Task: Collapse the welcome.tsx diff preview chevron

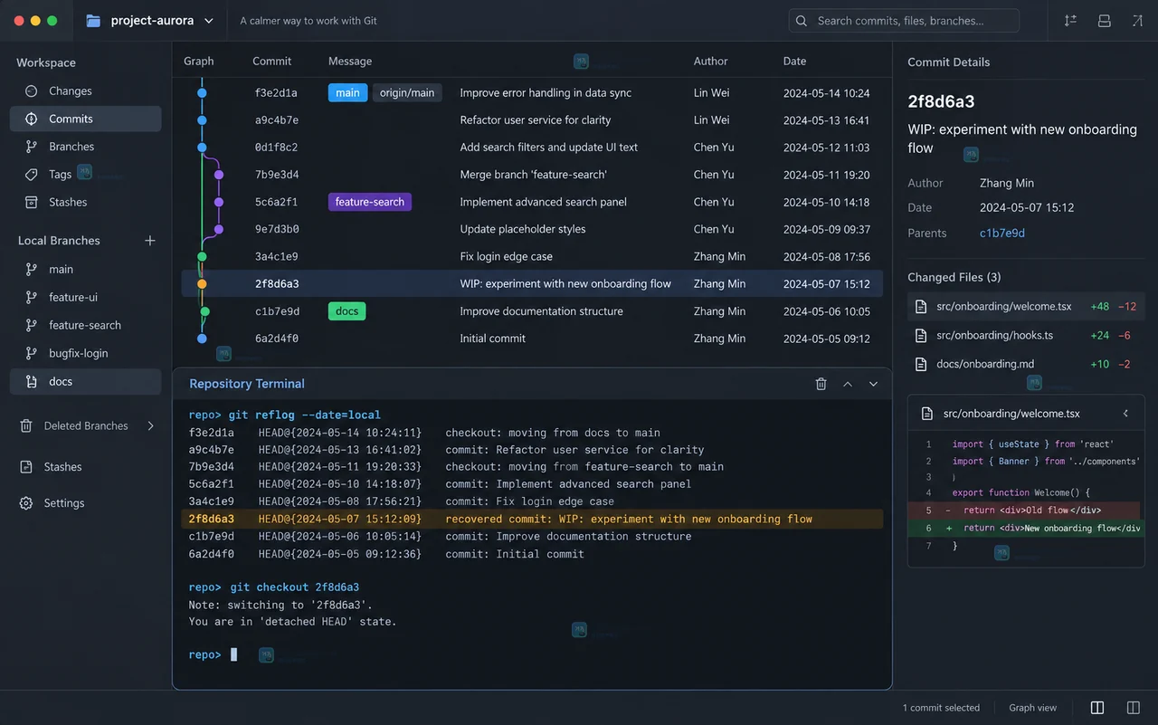Action: coord(1125,414)
